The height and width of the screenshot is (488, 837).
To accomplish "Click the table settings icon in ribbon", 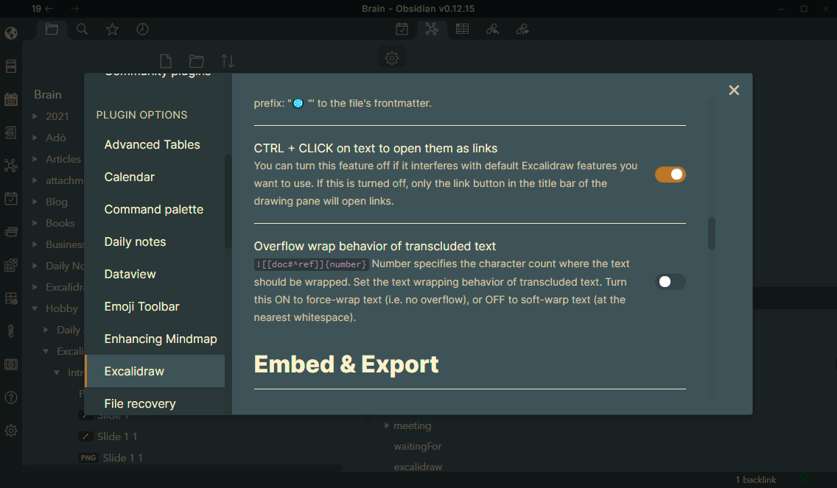I will coord(11,298).
